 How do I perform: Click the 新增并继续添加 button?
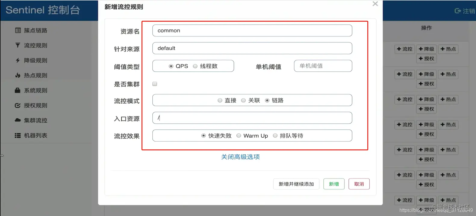296,184
